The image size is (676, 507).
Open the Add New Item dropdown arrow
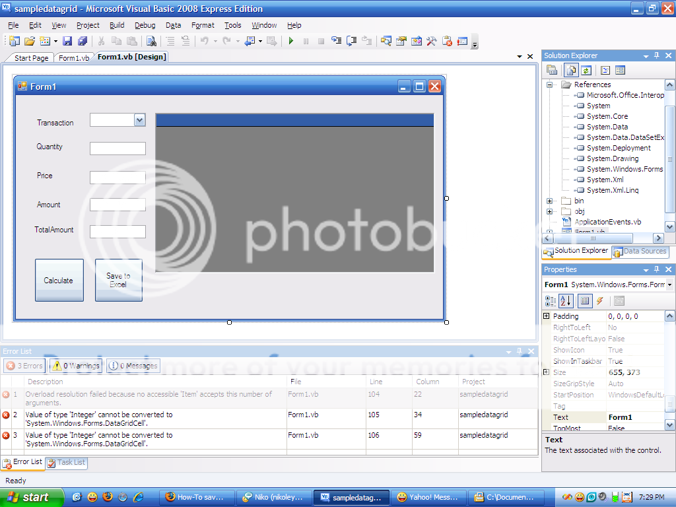point(55,41)
